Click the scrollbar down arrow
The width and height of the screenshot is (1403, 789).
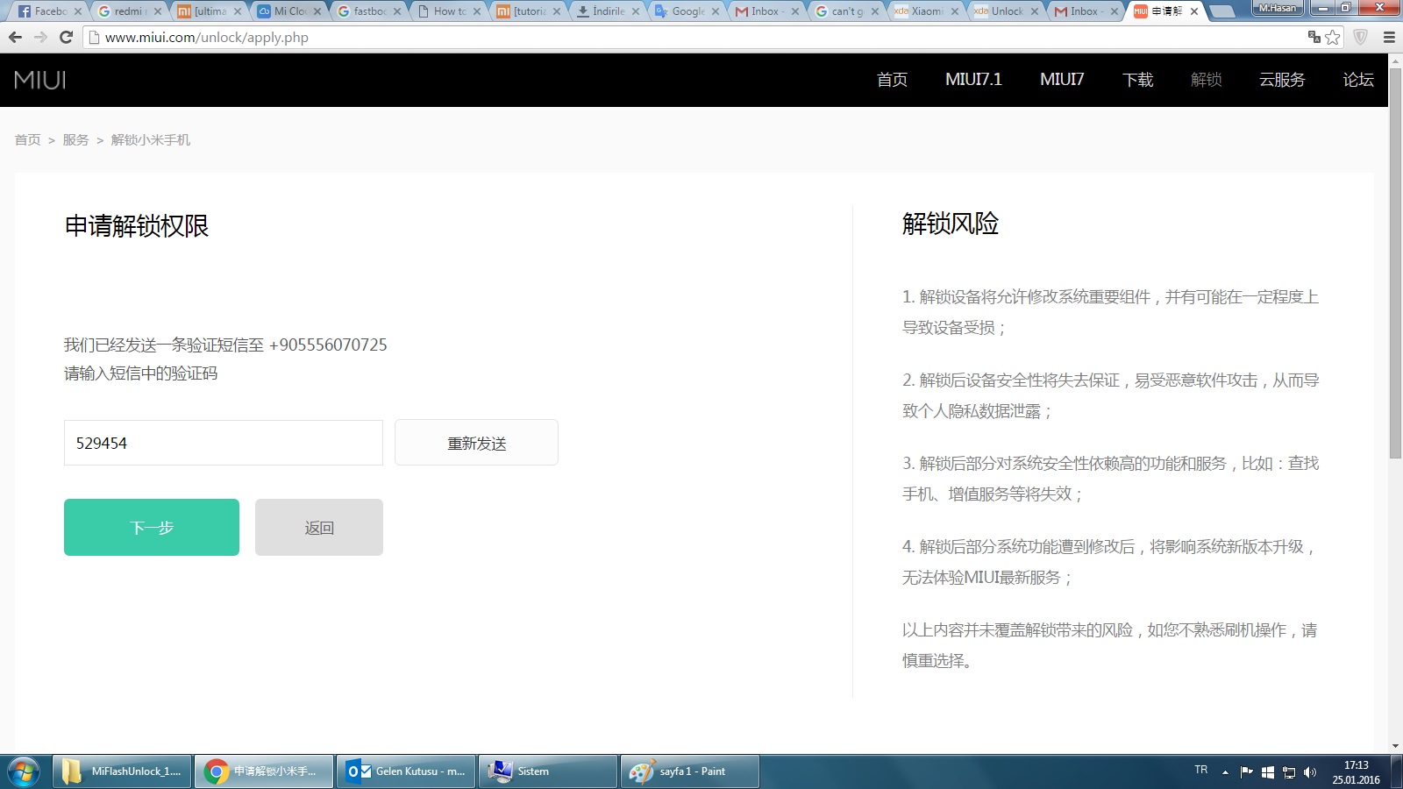1395,746
